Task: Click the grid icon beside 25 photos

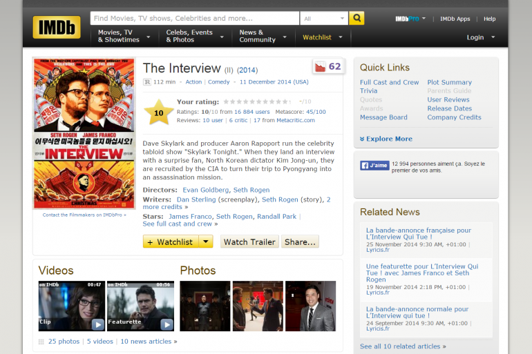Action: coord(41,342)
